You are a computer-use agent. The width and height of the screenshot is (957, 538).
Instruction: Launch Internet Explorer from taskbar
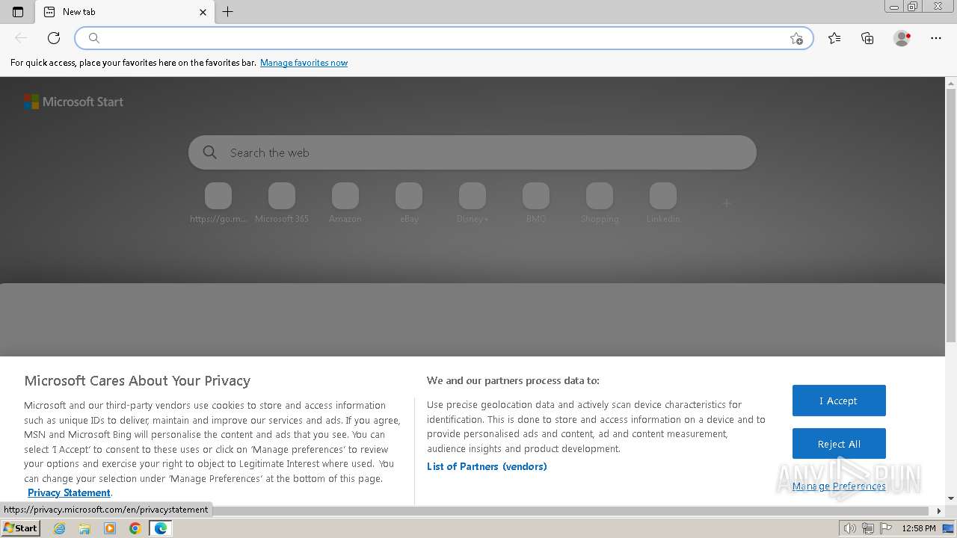60,528
